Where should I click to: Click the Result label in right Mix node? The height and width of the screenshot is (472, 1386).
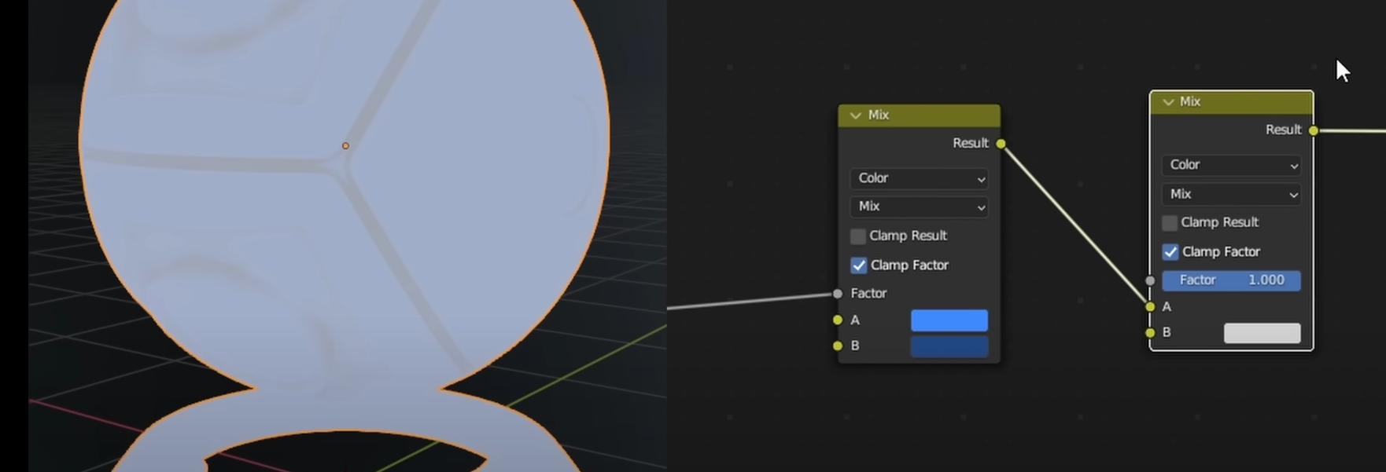1283,130
